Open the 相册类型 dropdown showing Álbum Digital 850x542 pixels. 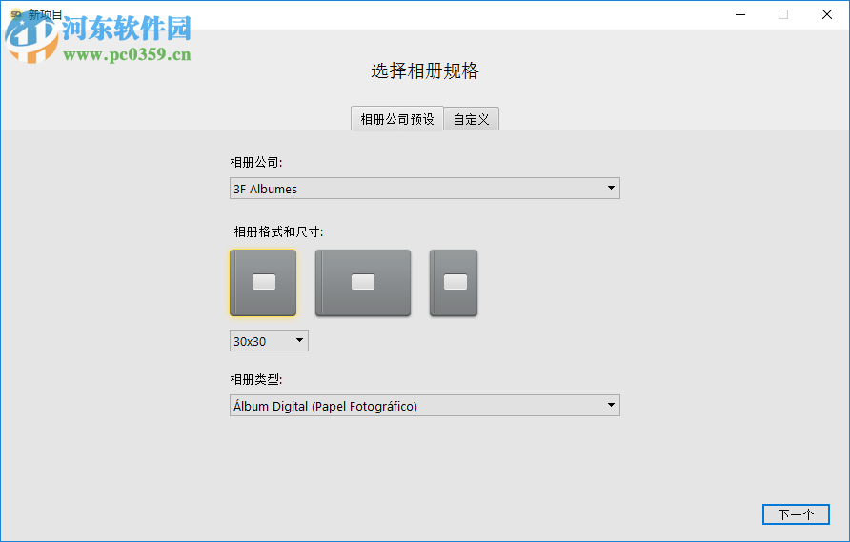[424, 406]
